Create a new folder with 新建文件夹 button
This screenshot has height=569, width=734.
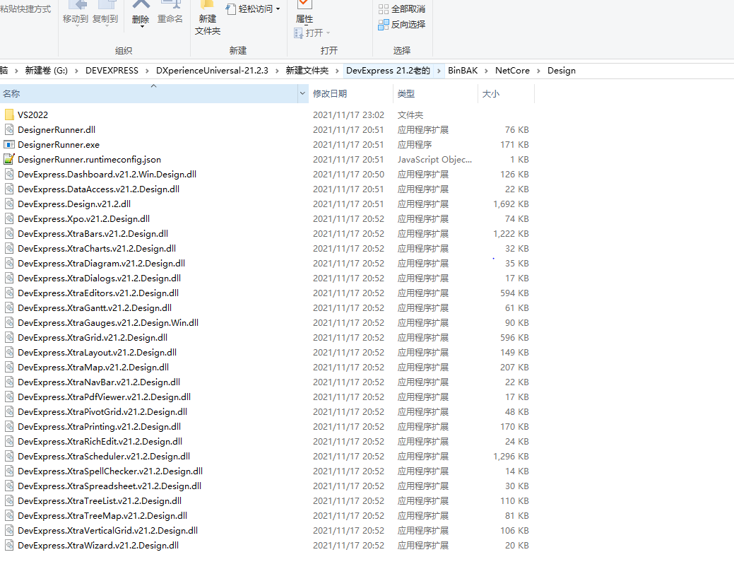click(208, 19)
